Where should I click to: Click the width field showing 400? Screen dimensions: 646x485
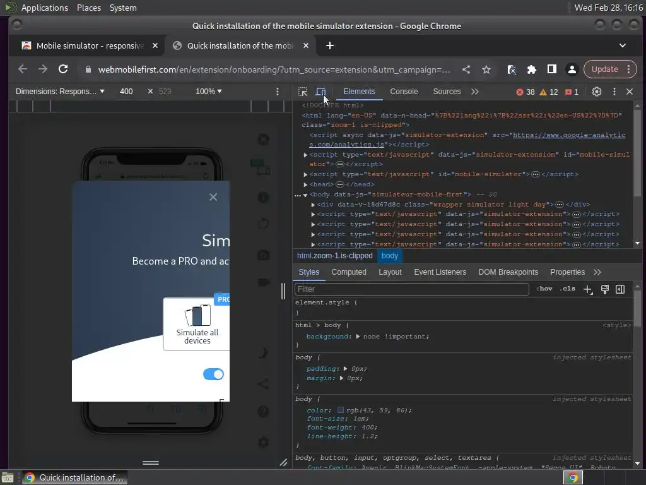(126, 91)
